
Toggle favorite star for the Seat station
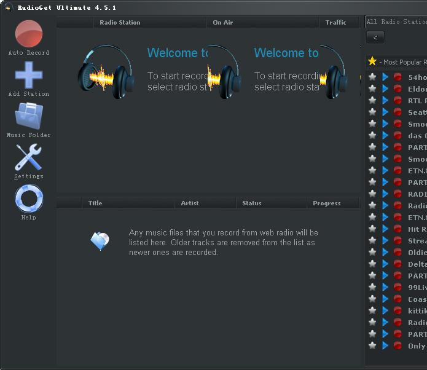tap(372, 112)
